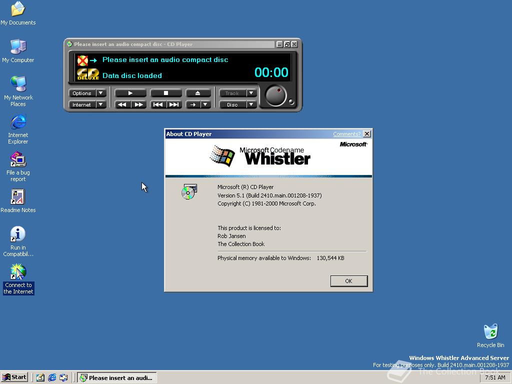Click 'Please insert an audio compact disc' display text
This screenshot has height=384, width=512.
click(x=165, y=60)
